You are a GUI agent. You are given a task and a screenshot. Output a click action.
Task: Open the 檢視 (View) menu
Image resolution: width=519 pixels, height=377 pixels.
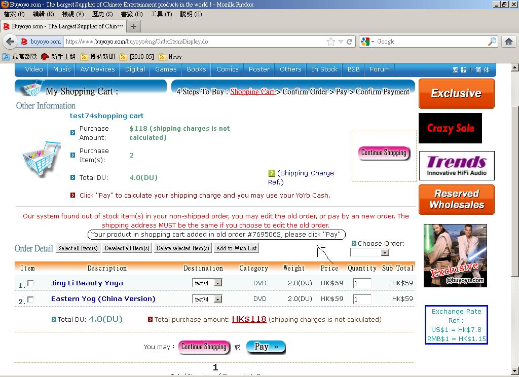tap(73, 14)
